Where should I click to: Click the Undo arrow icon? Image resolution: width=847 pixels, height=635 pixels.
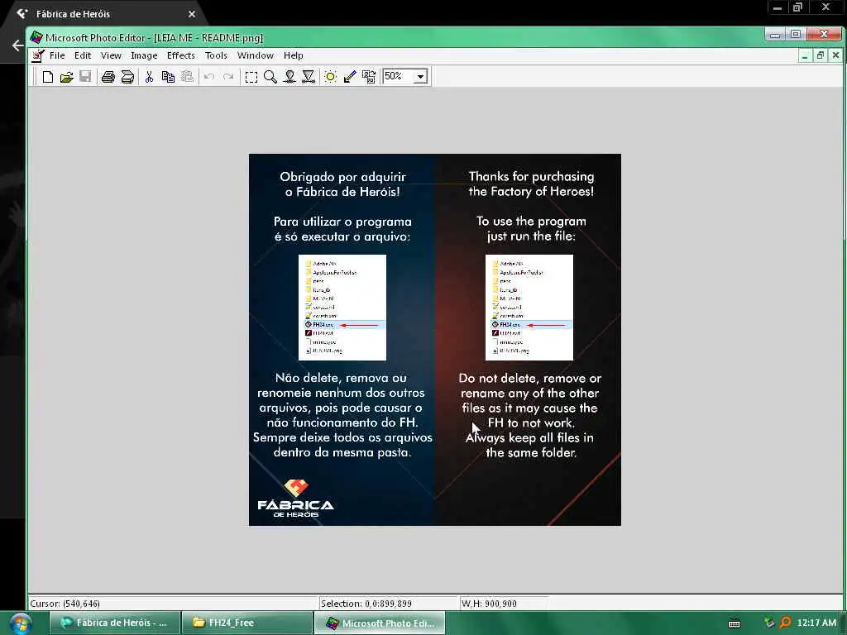(209, 77)
